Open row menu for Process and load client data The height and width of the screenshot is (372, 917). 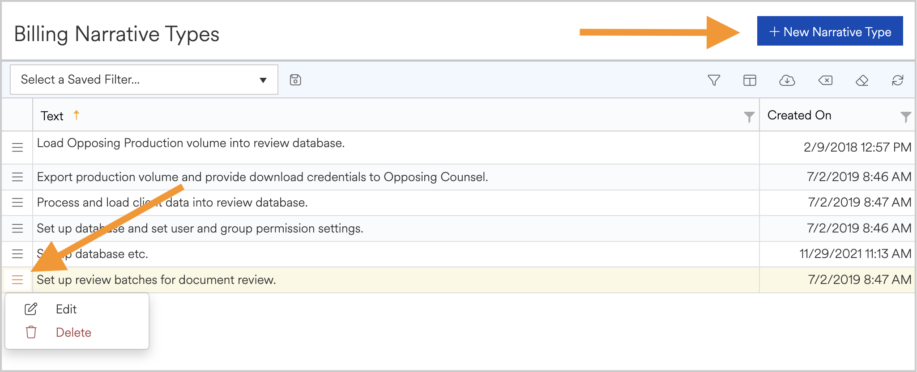pyautogui.click(x=17, y=203)
